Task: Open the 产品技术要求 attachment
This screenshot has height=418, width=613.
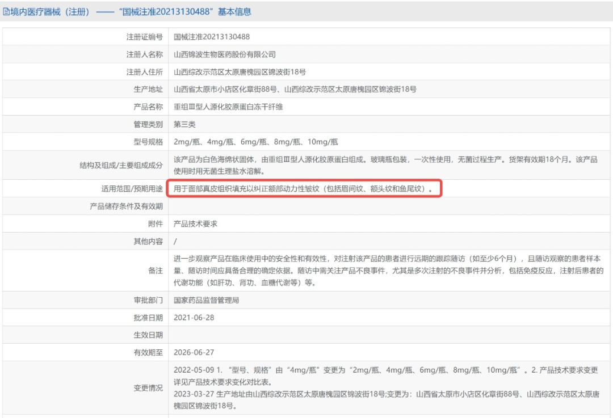Action: click(195, 224)
